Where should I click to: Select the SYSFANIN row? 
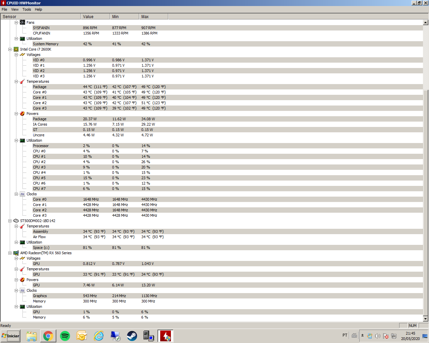228,28
